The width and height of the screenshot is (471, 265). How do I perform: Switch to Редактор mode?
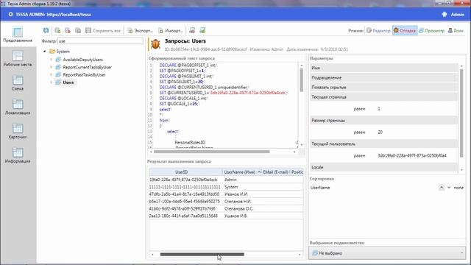point(378,31)
